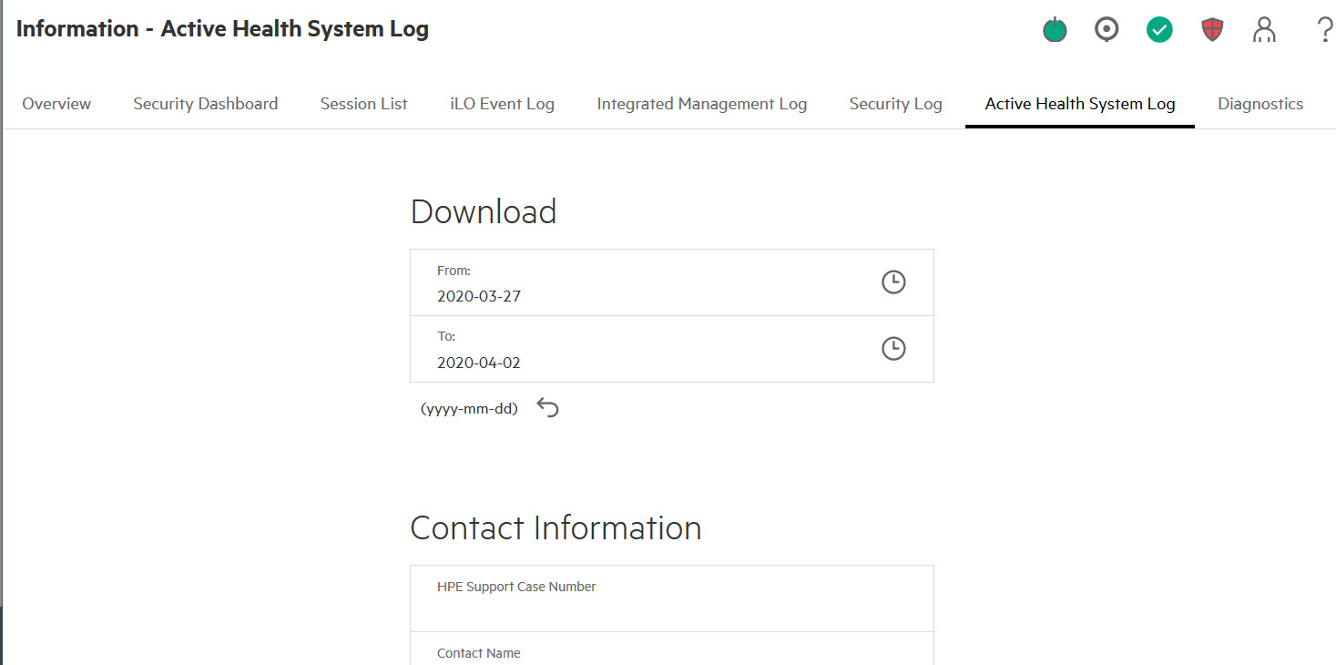Viewport: 1336px width, 665px height.
Task: Open the help question mark icon
Action: point(1324,31)
